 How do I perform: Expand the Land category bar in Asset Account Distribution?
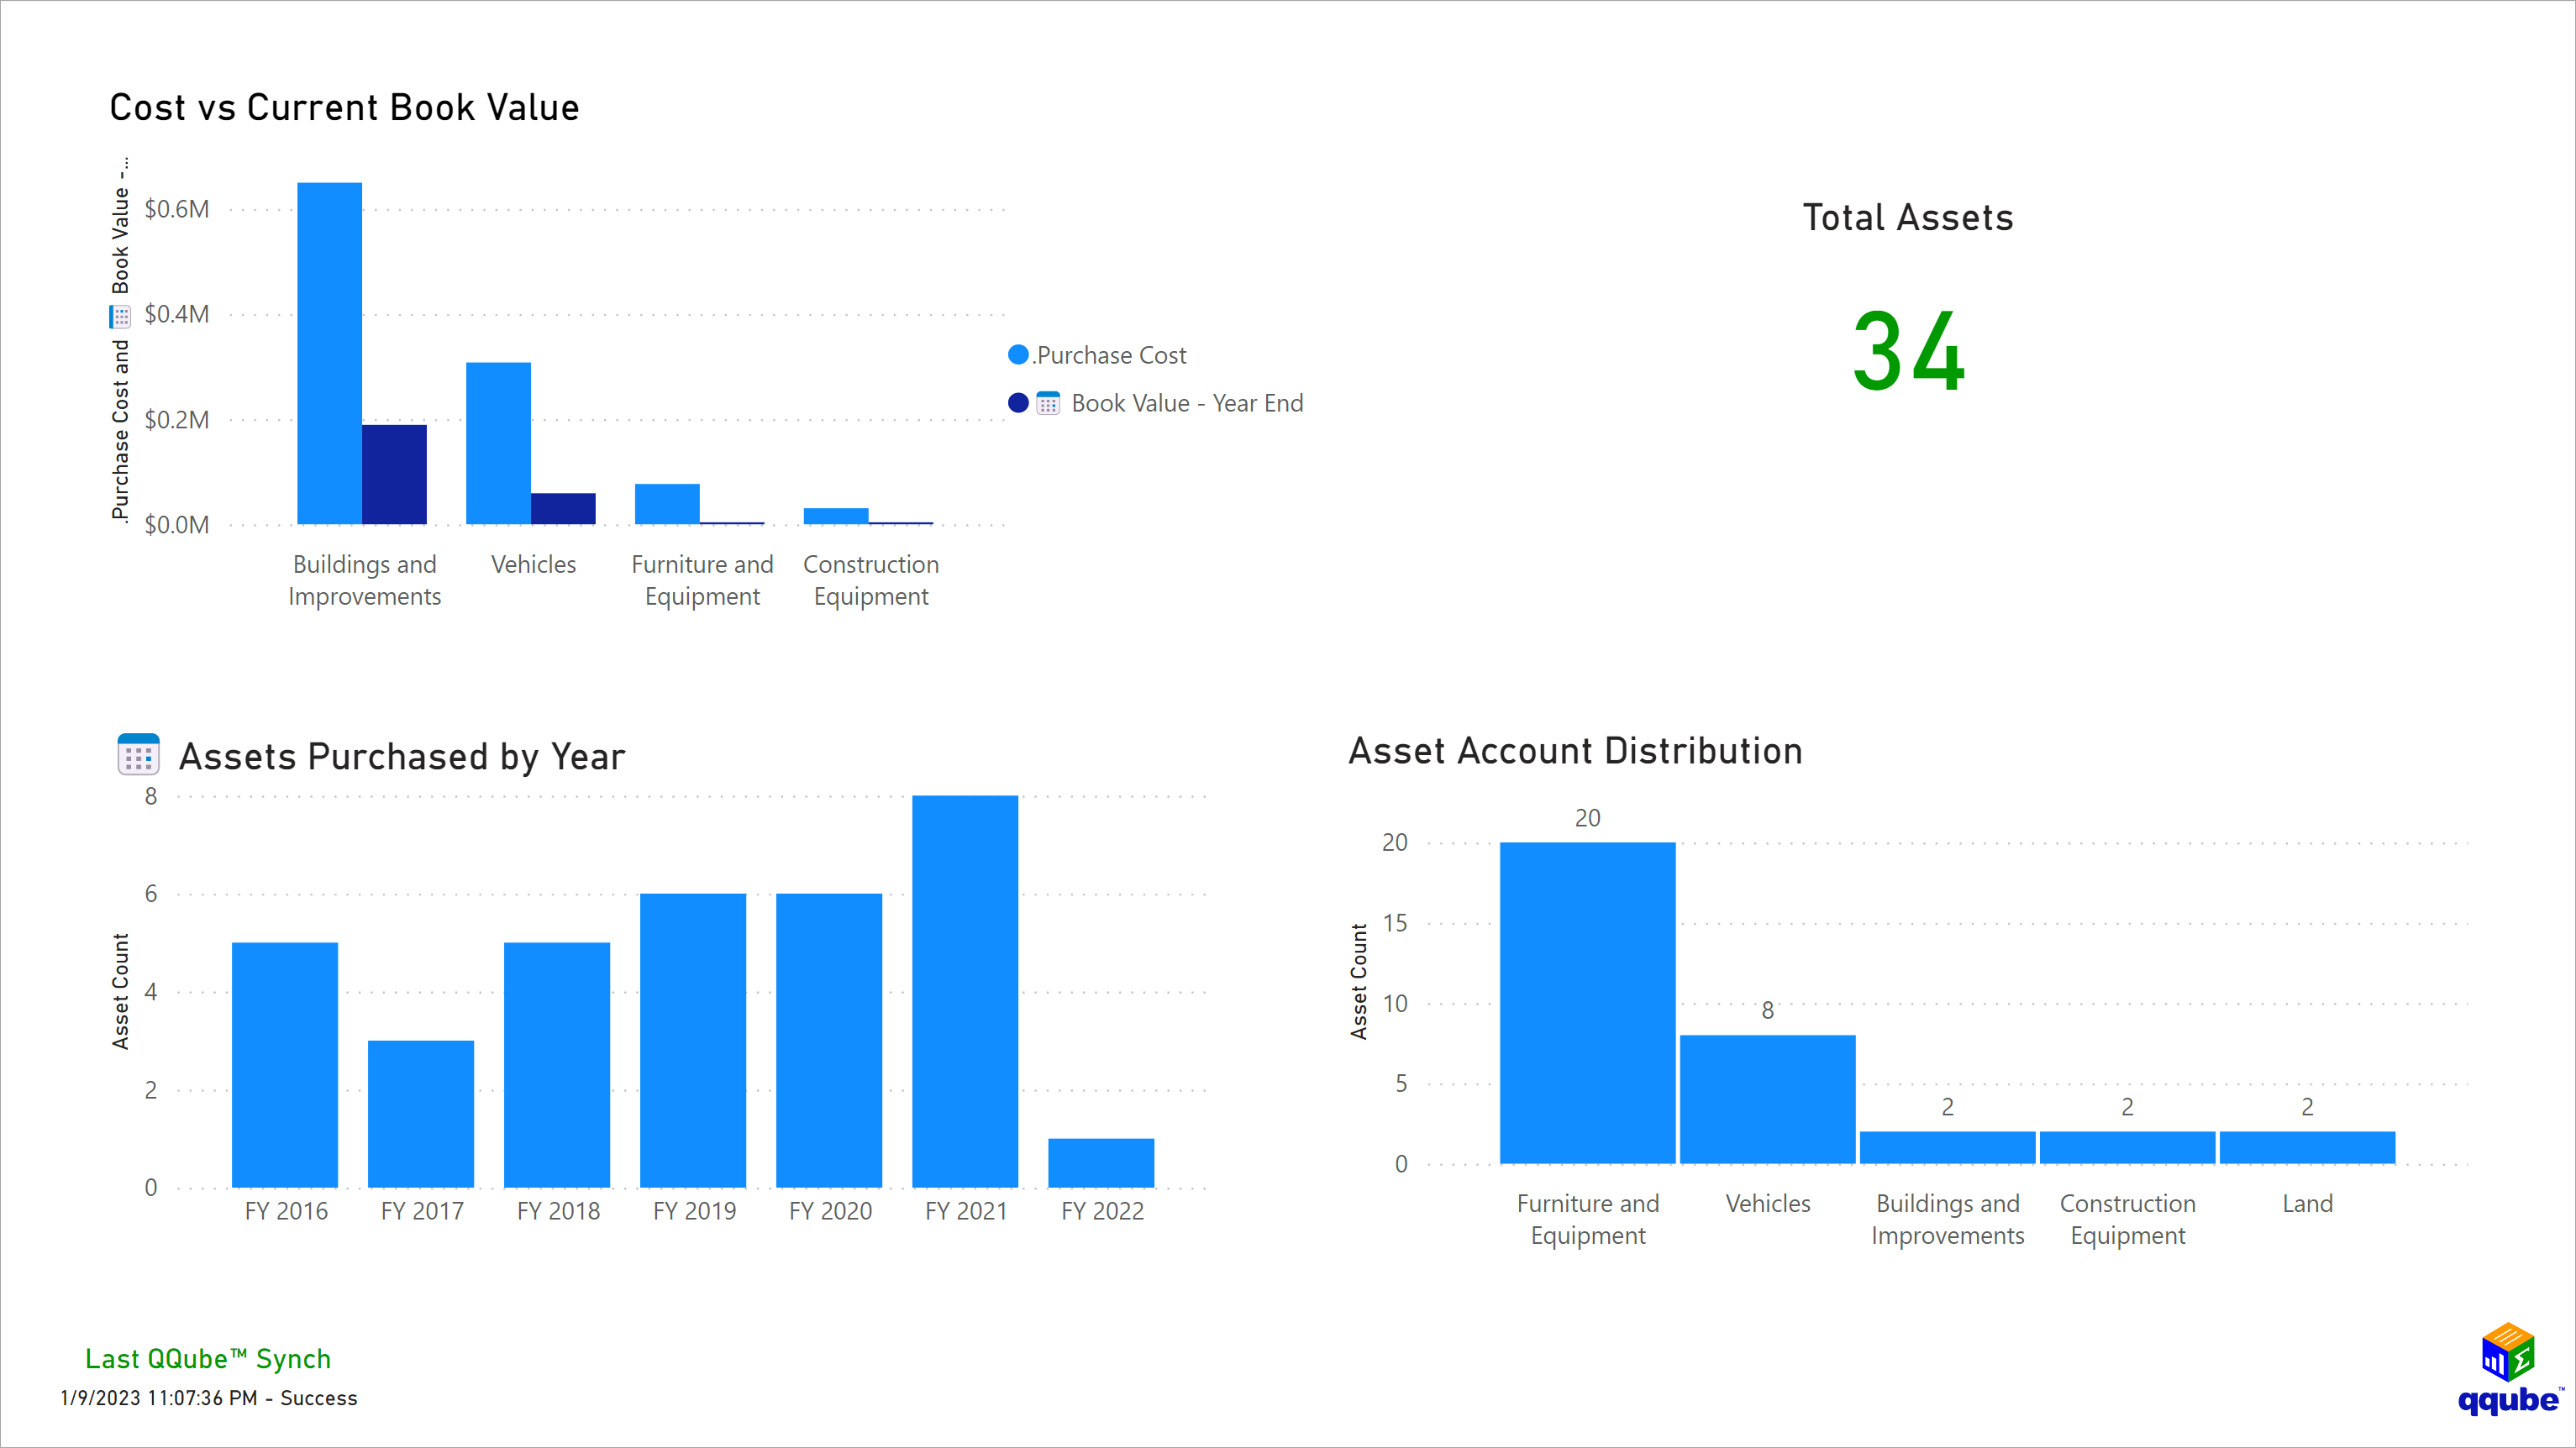[2307, 1147]
